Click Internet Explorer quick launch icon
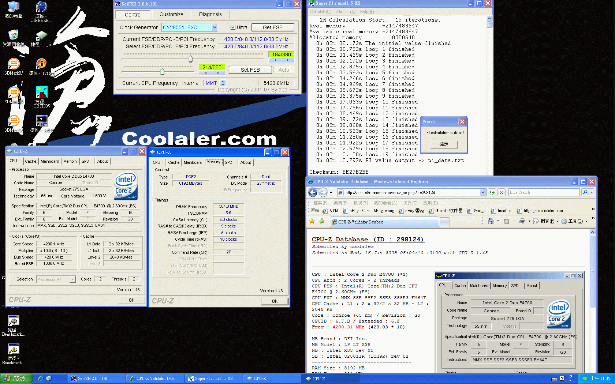The height and width of the screenshot is (384, 615). [x=41, y=379]
